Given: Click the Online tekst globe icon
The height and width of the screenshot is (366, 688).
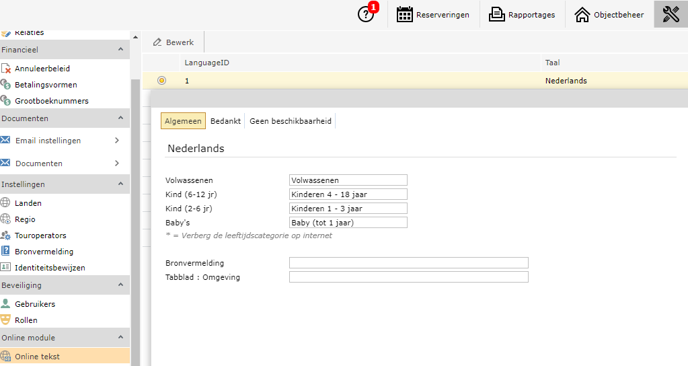Looking at the screenshot, I should [5, 356].
